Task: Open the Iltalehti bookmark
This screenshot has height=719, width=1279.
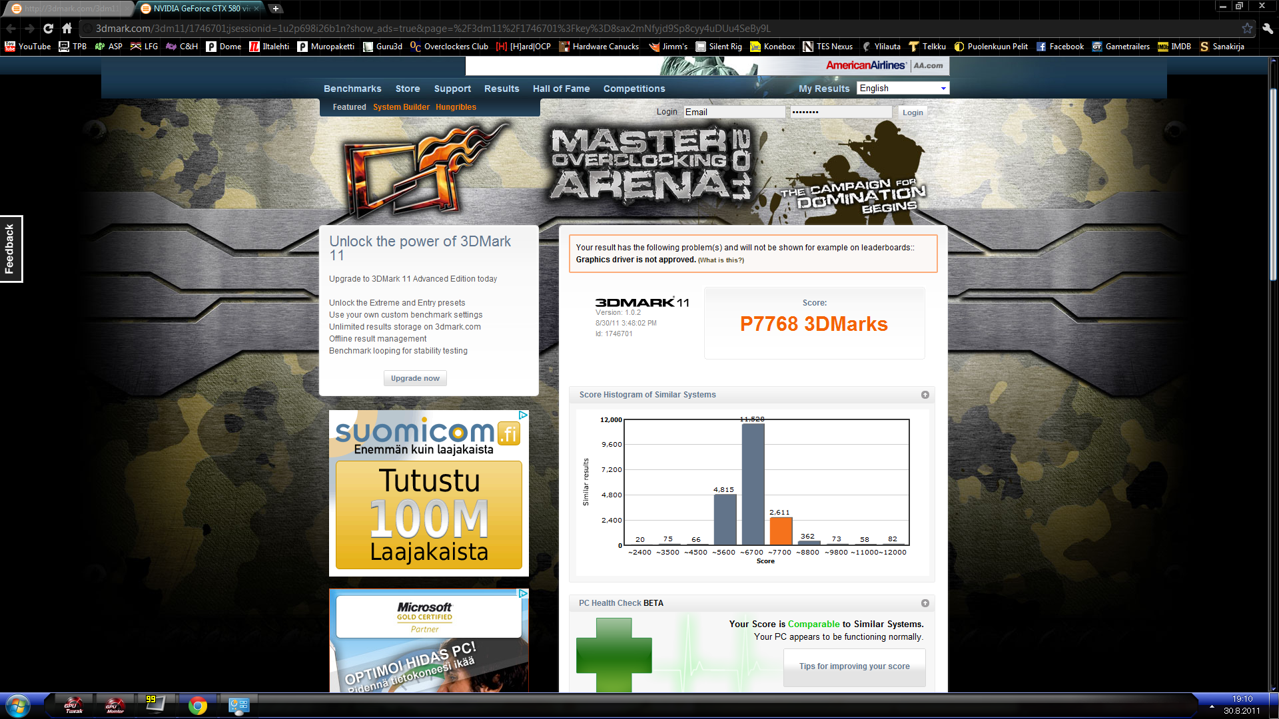Action: click(x=269, y=47)
